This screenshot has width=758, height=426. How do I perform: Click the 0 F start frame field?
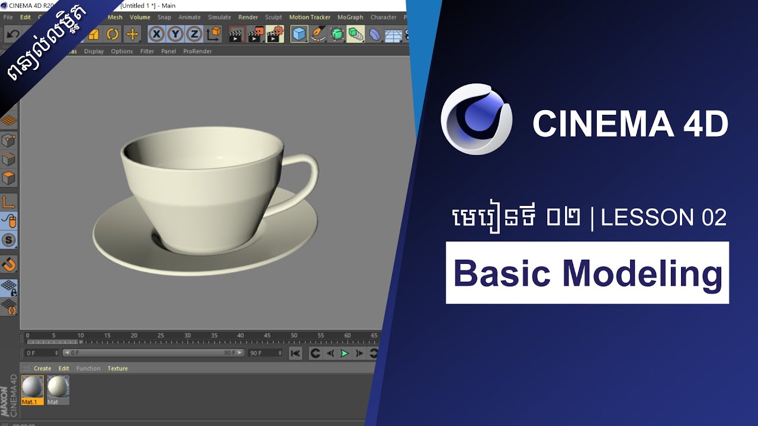pos(42,353)
